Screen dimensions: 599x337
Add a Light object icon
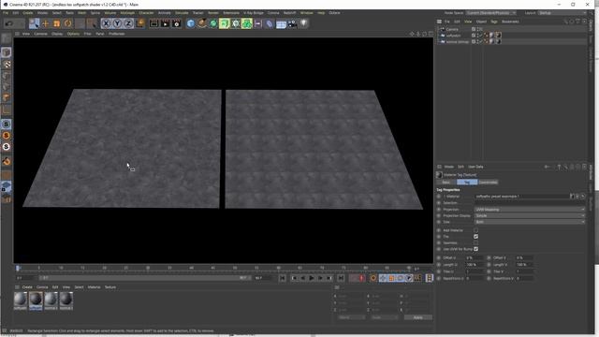(303, 23)
